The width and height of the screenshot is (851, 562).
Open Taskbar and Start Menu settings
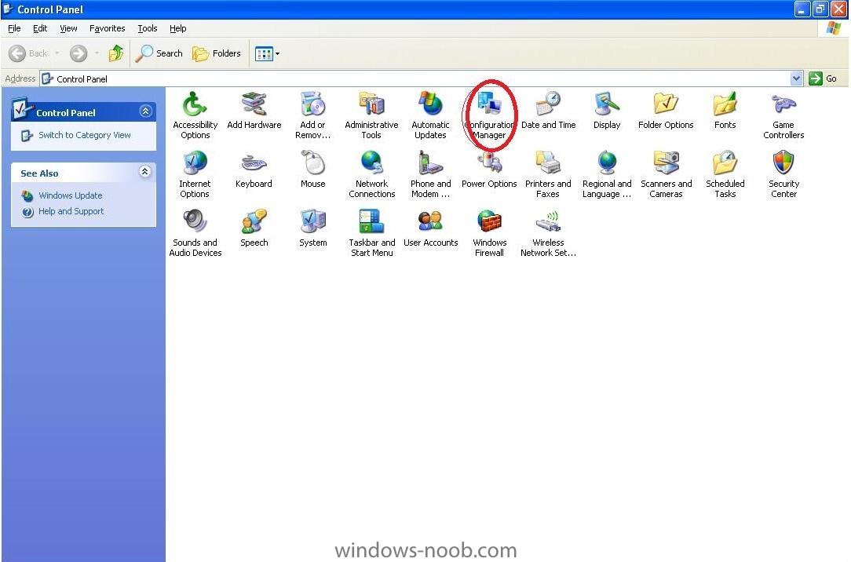pos(372,233)
